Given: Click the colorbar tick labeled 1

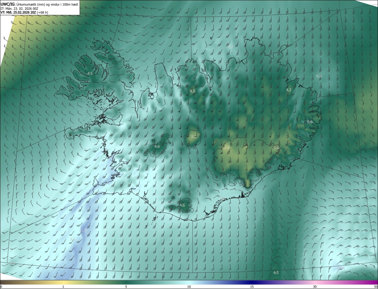Looking at the screenshot, I should coord(63,287).
